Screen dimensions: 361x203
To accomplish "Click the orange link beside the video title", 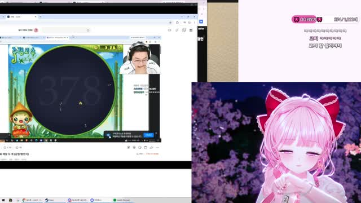I will click(x=152, y=154).
